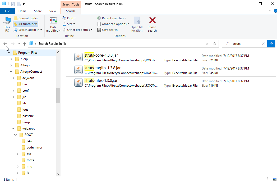Expand the webapps folder in the tree

coord(13,128)
